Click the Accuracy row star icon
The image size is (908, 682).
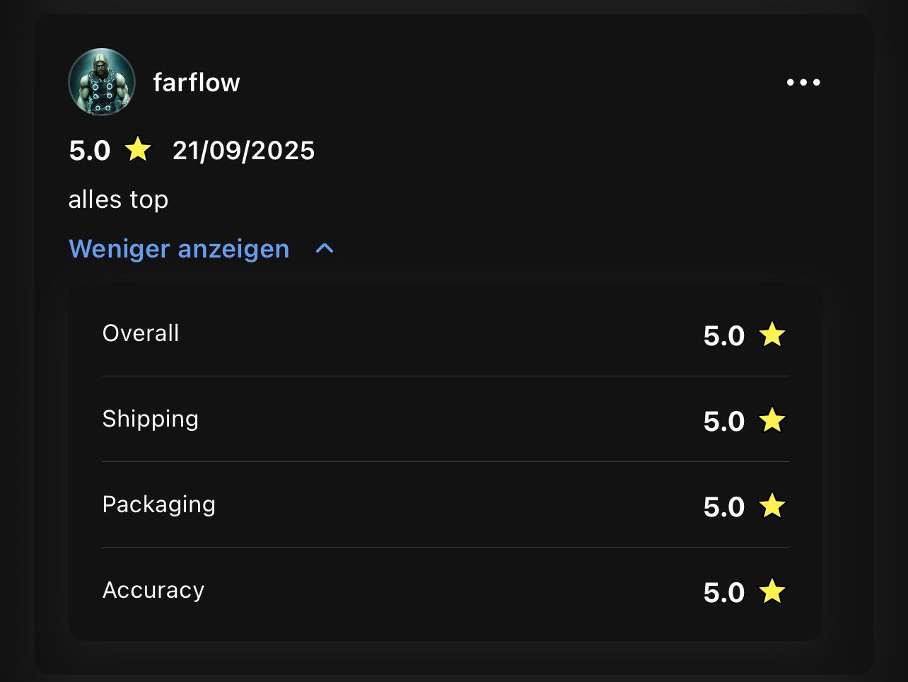pos(772,591)
